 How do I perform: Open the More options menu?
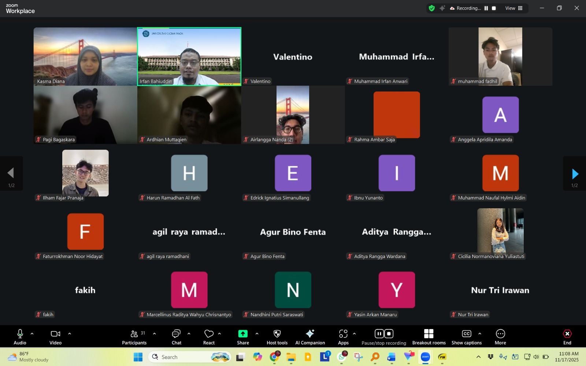click(x=500, y=337)
